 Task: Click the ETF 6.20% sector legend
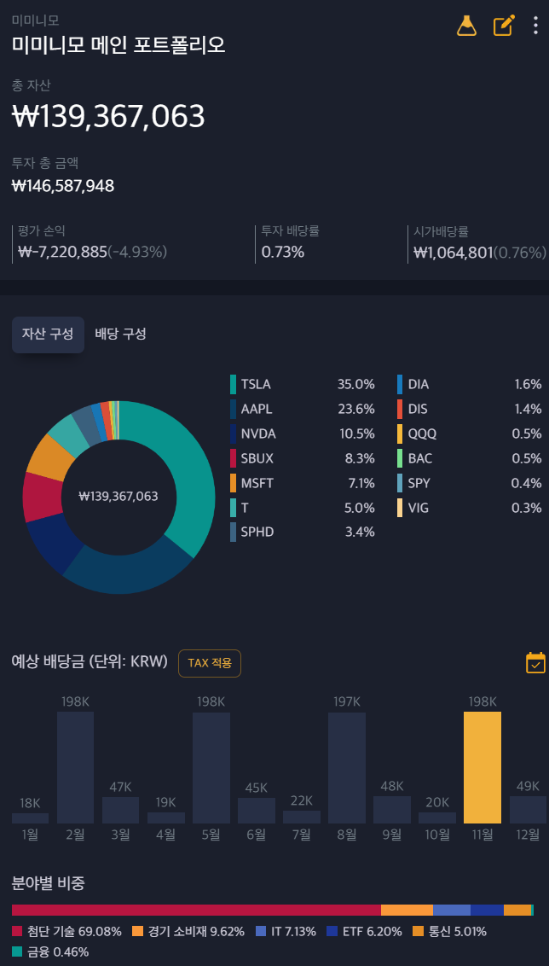364,932
